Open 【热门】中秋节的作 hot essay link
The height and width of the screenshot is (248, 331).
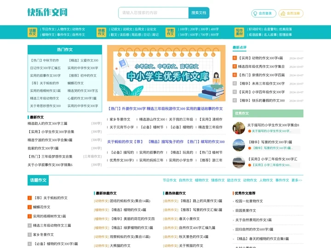click(45, 60)
